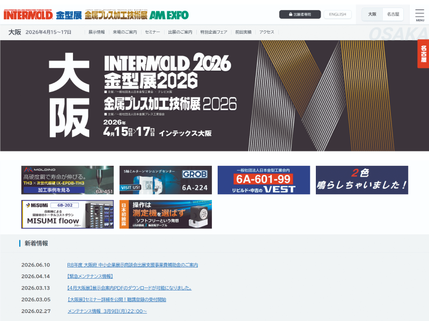Image resolution: width=429 pixels, height=321 pixels.
Task: Open the 緊急メンテナンス情報 news link
Action: tap(90, 277)
